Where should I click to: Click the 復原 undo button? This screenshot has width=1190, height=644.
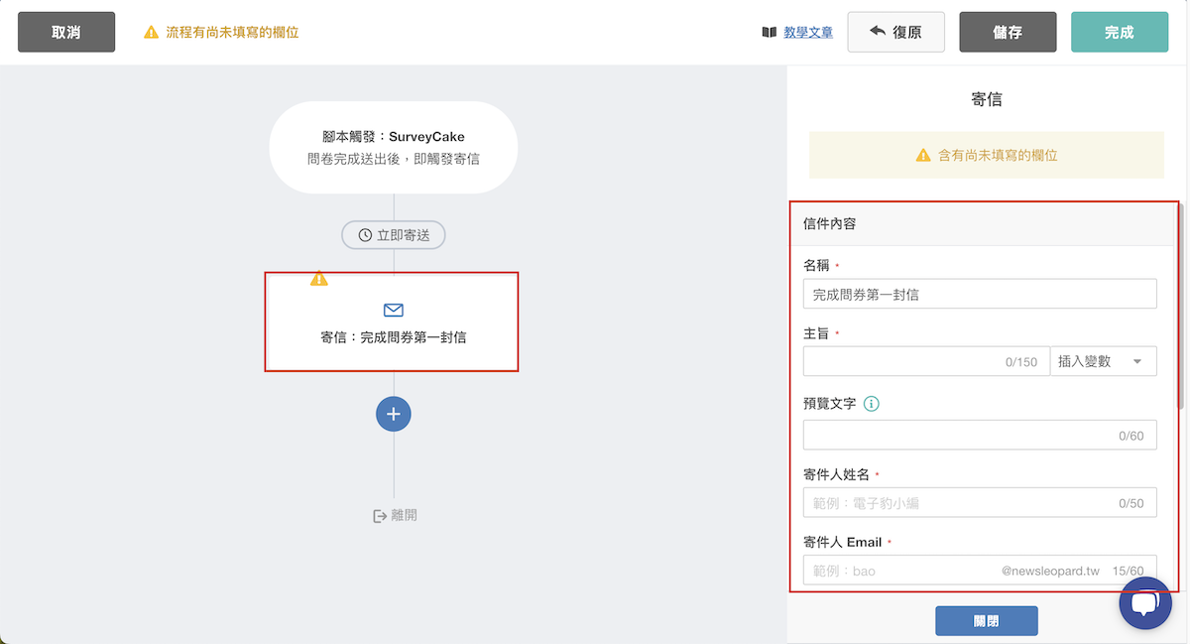tap(895, 32)
